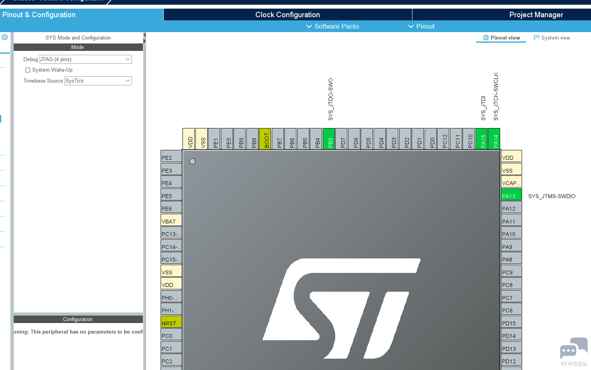
Task: Click the SYS_JTDO-SWO signal label
Action: 331,99
